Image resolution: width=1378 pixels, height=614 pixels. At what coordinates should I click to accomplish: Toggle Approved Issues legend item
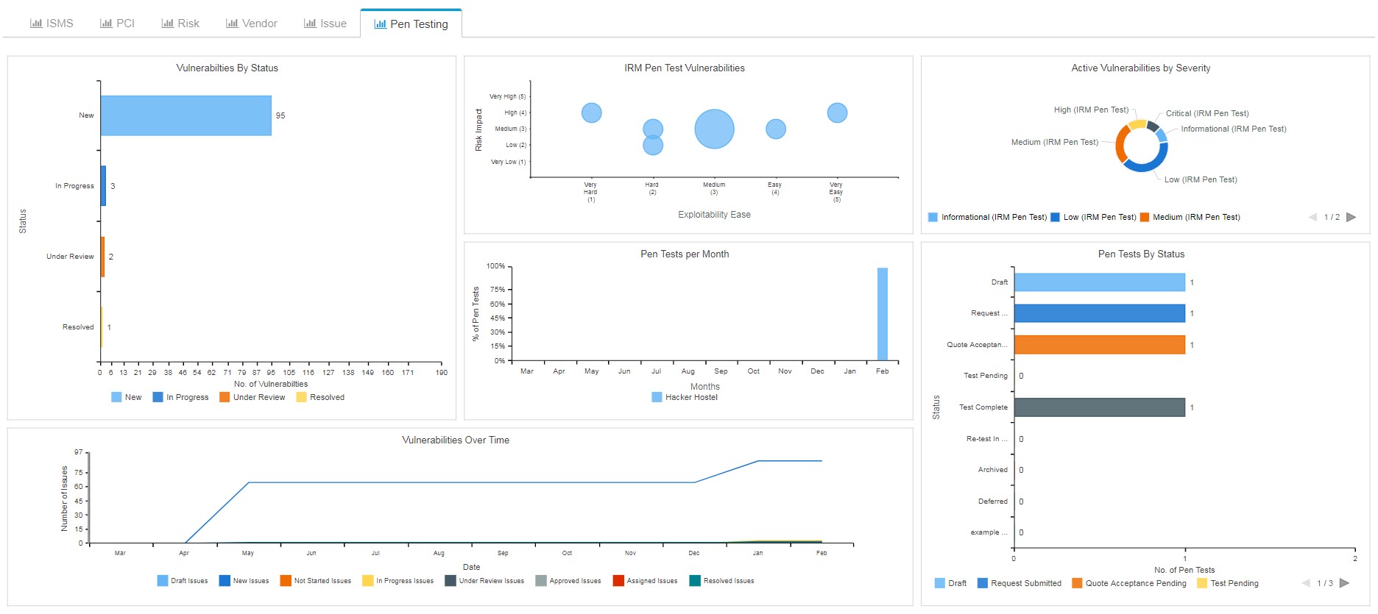[x=568, y=581]
